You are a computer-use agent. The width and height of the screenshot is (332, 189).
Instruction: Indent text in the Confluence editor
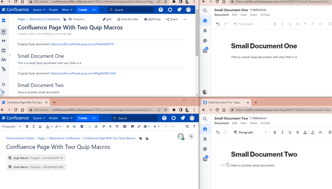(x=96, y=127)
